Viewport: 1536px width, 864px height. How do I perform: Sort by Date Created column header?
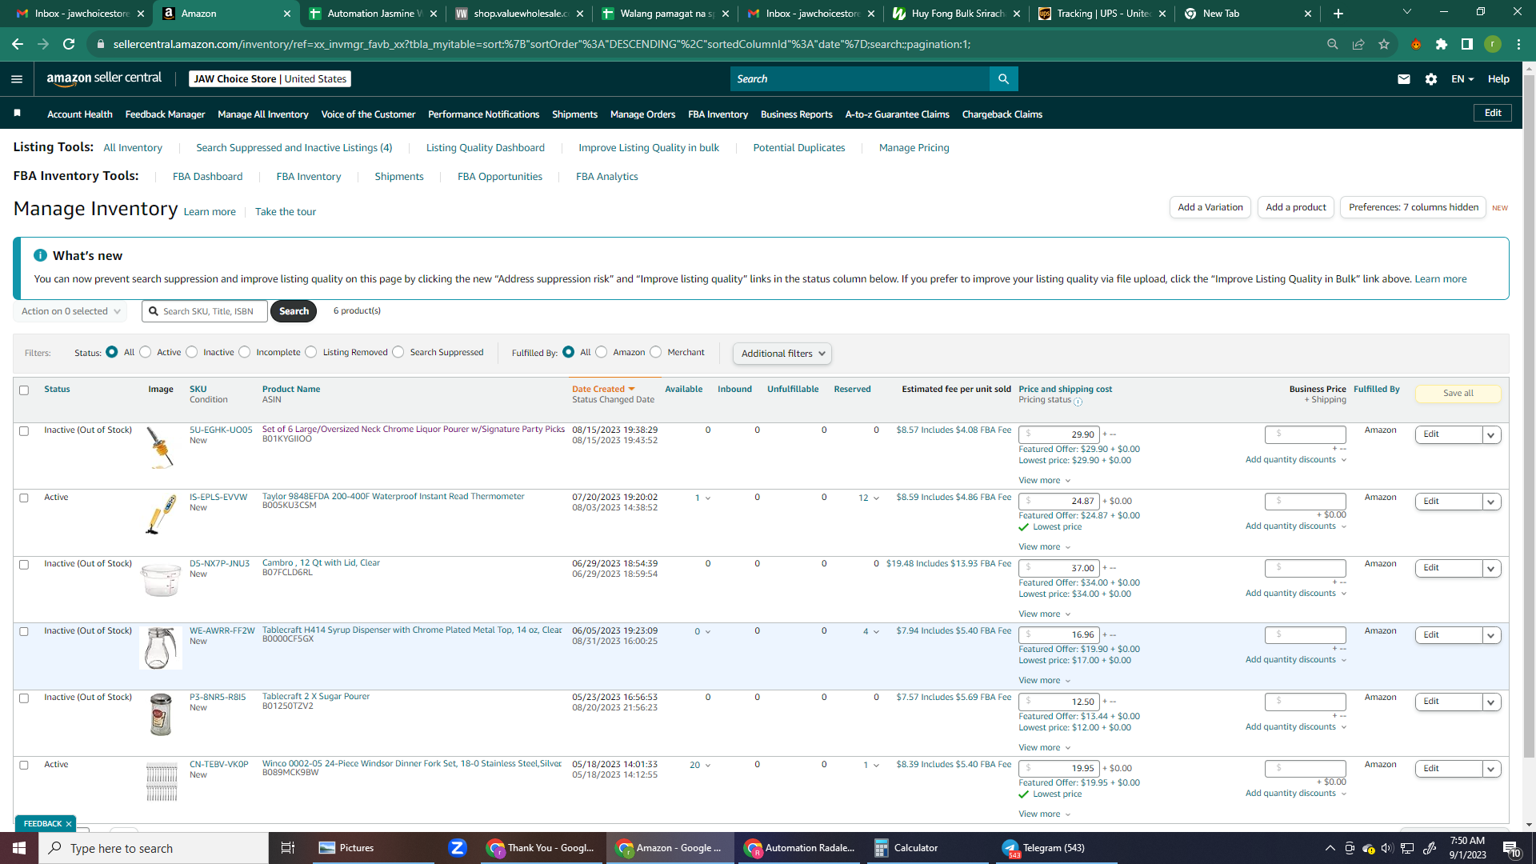pos(603,390)
